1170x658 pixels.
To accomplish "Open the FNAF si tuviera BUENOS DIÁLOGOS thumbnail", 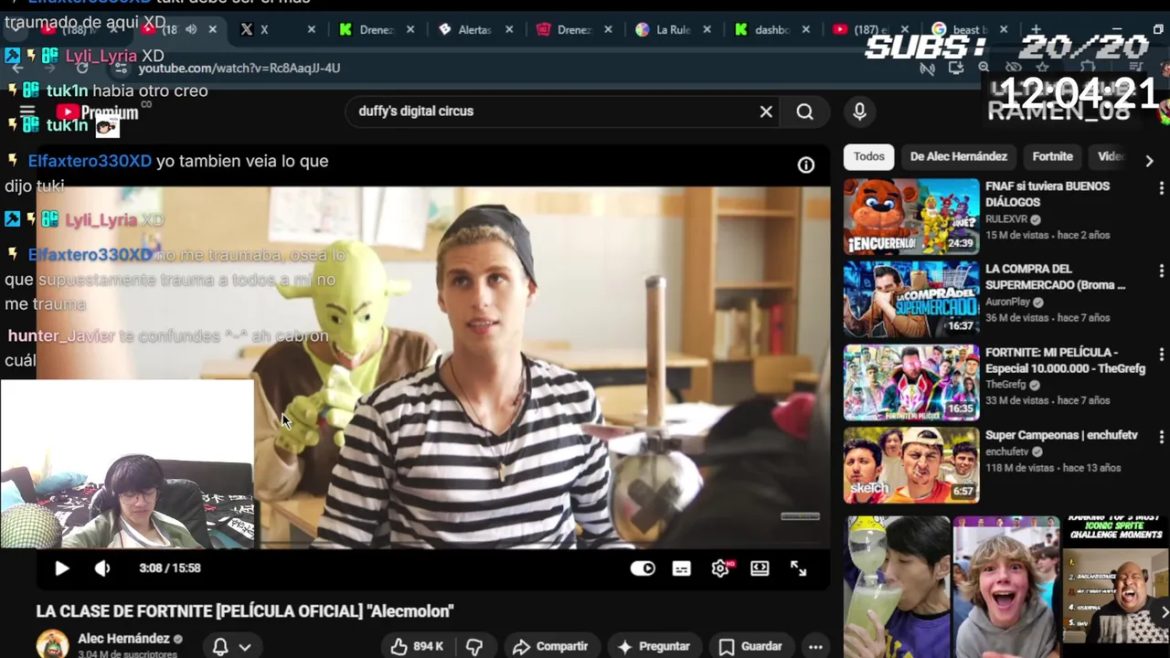I will tap(911, 217).
